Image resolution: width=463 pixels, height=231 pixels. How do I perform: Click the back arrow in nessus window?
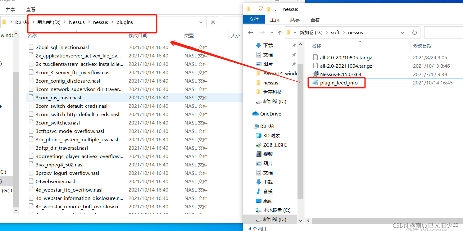(251, 33)
